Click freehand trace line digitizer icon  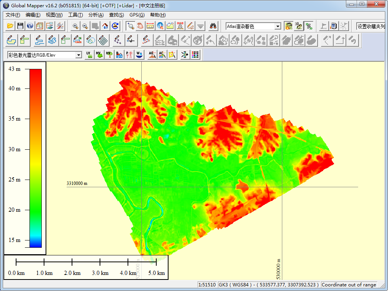point(52,40)
